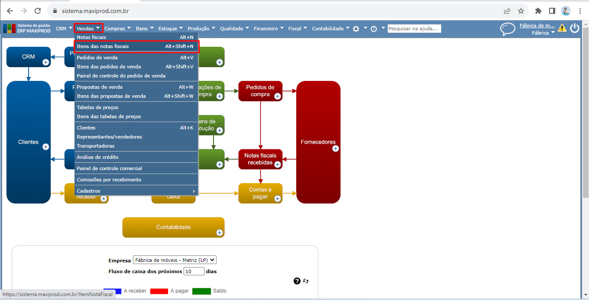Open the Produção dropdown menu

pos(201,29)
